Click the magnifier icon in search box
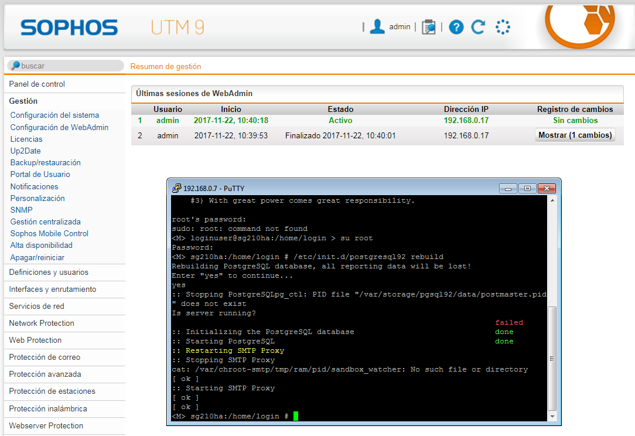635x436 pixels. (x=15, y=65)
